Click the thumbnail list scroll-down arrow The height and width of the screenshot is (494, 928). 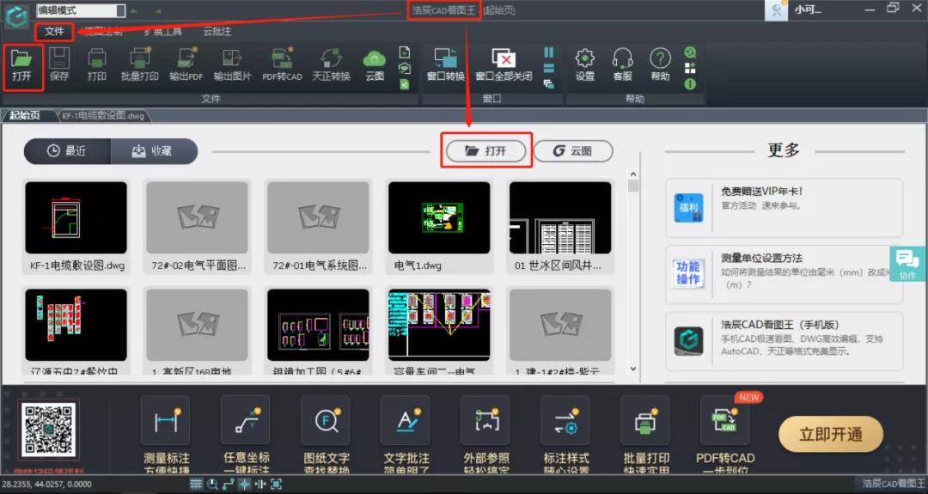[x=633, y=368]
